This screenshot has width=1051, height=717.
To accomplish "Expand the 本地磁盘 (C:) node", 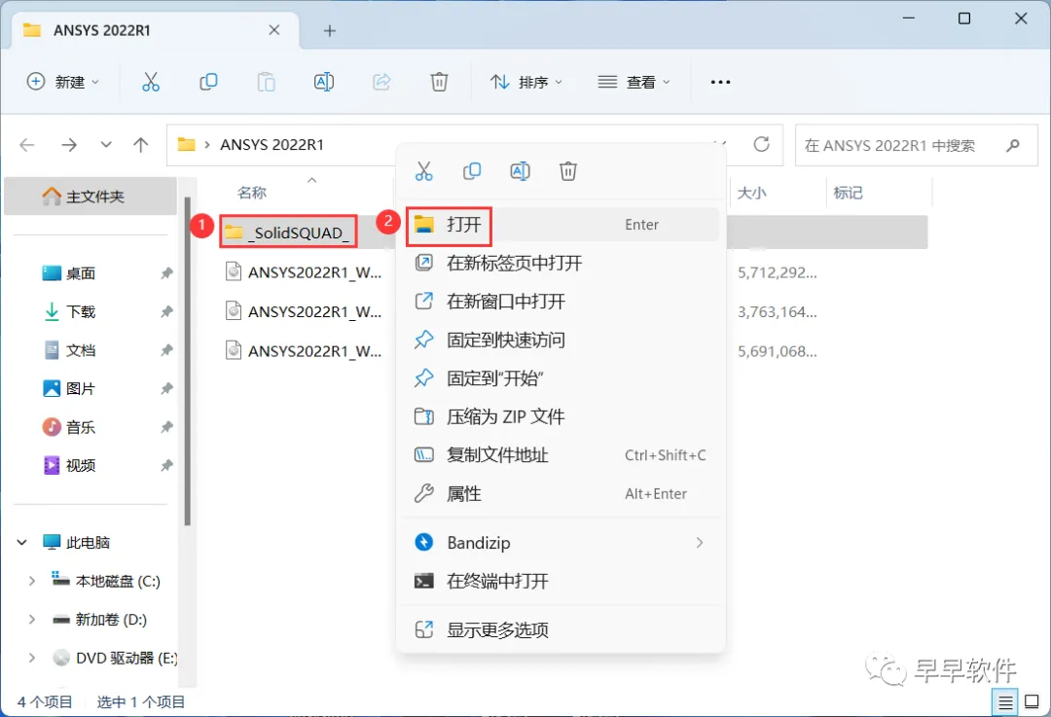I will coord(31,581).
